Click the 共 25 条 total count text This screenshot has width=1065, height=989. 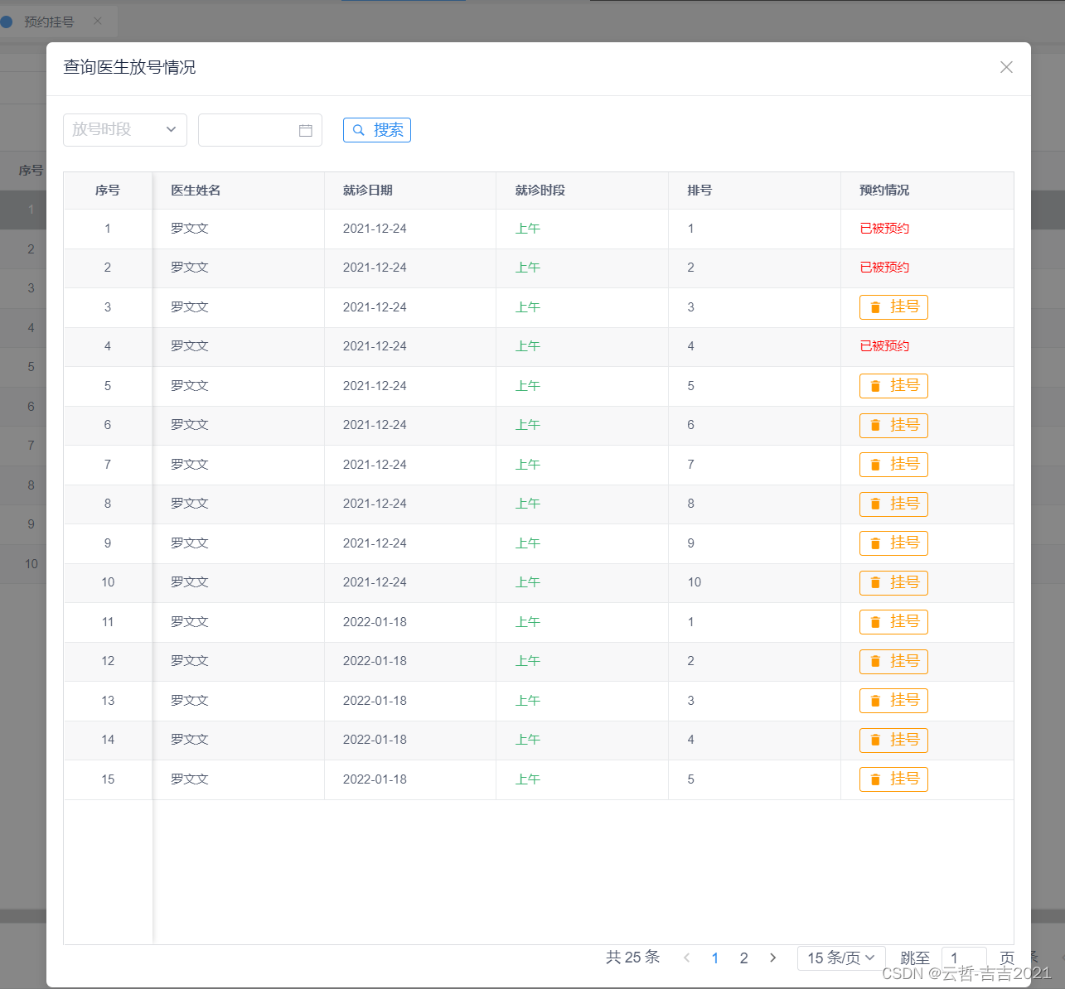[x=632, y=958]
